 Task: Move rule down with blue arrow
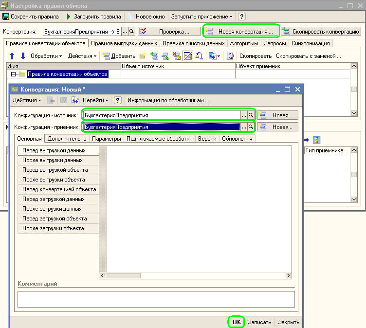pyautogui.click(x=23, y=56)
